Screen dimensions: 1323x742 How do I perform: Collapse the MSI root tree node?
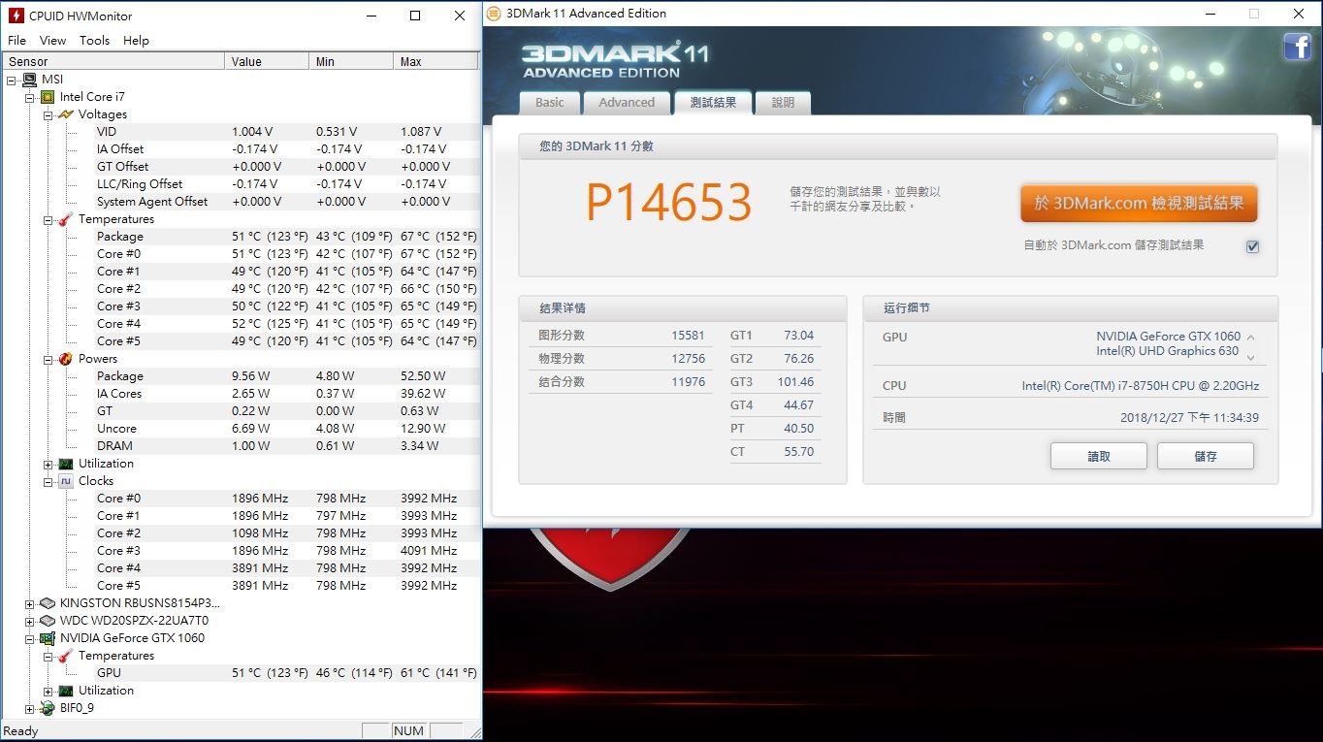point(12,80)
